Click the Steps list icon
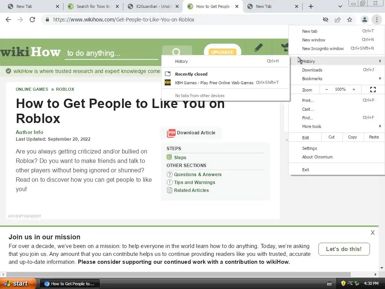The image size is (385, 289). 169,157
